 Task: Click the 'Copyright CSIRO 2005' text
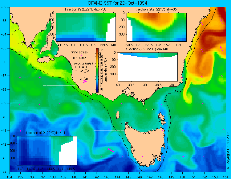228,151
